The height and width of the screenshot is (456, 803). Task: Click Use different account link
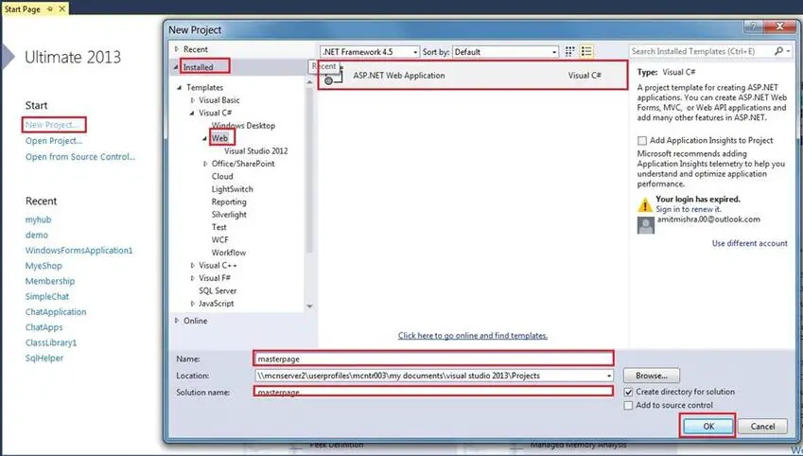click(x=750, y=243)
